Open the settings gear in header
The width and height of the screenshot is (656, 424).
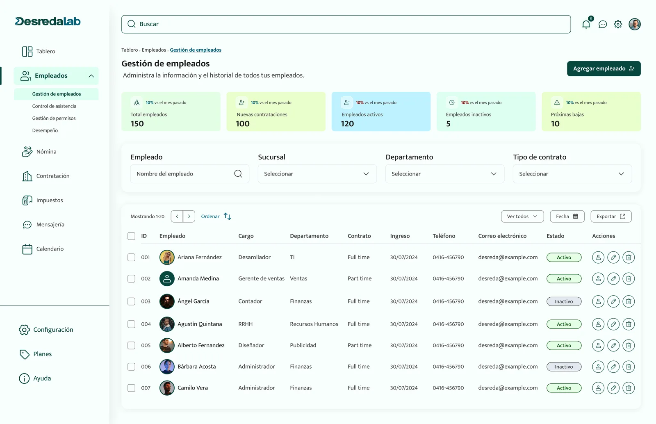(618, 24)
